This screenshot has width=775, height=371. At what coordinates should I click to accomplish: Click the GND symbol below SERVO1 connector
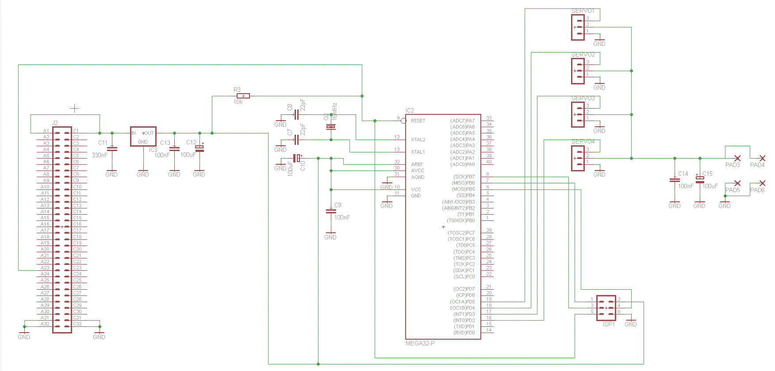pyautogui.click(x=599, y=42)
